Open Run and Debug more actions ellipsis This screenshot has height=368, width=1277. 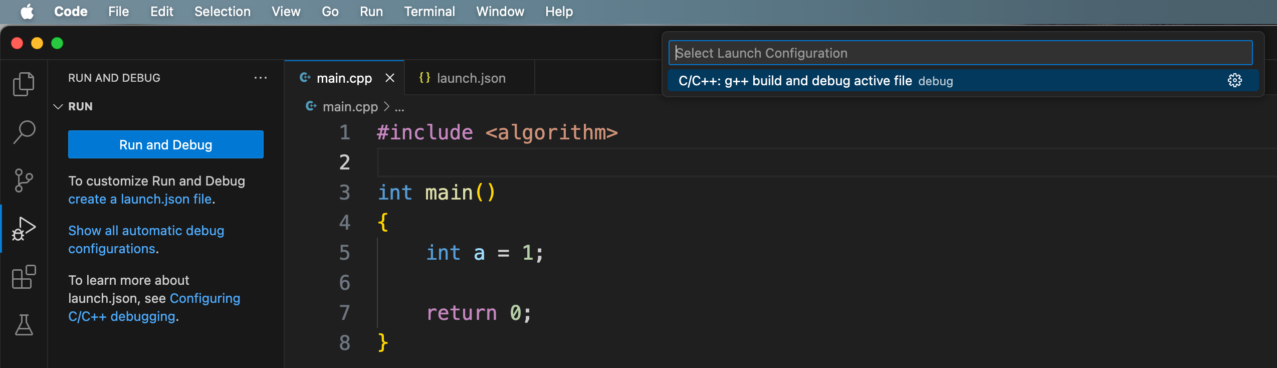coord(260,78)
